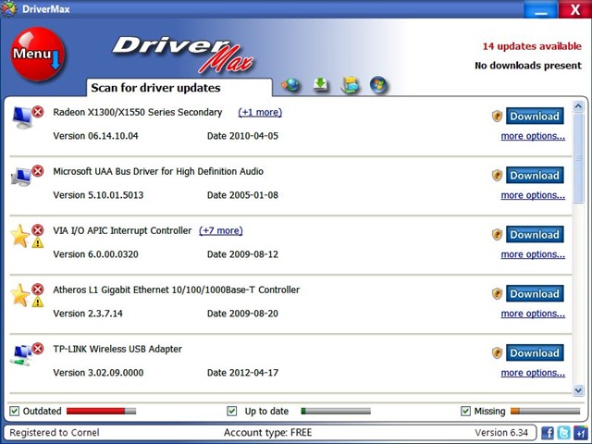Click shield icon beside VIA I/O APIC Download
This screenshot has width=592, height=444.
tap(498, 234)
